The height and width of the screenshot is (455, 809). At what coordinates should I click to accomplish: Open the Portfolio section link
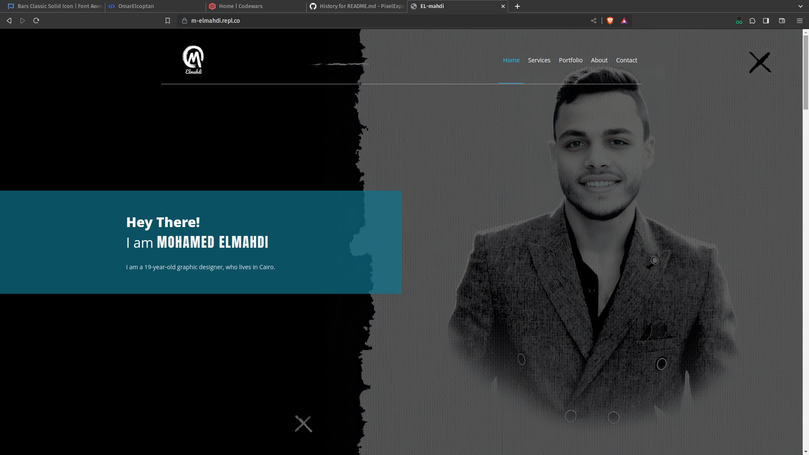click(x=571, y=60)
